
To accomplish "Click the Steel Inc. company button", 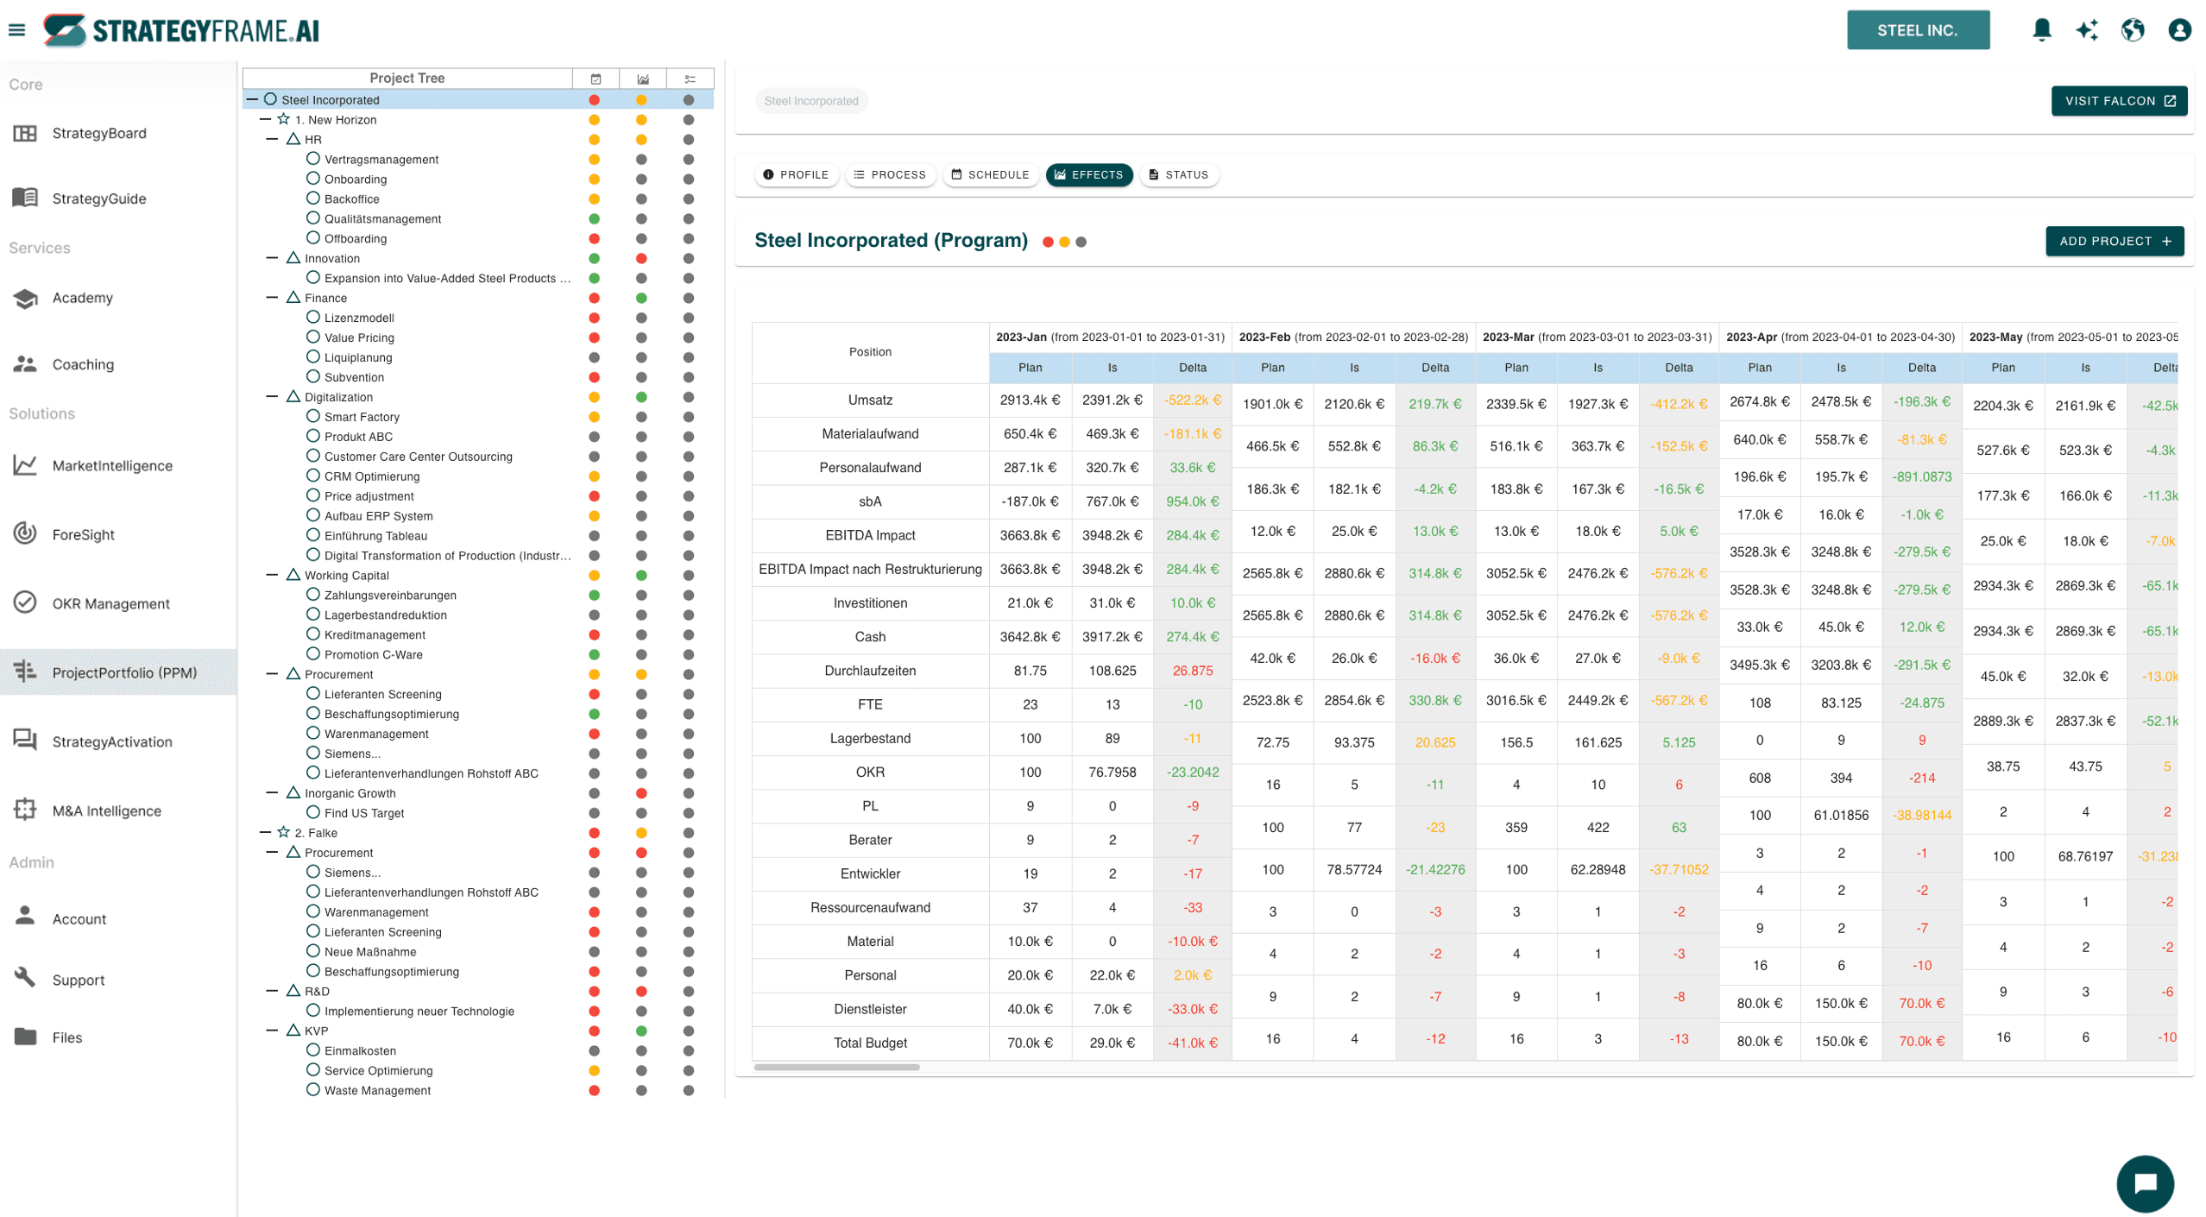I will 1918,30.
